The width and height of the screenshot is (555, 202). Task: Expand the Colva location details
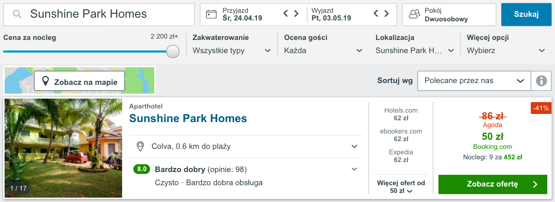[354, 146]
